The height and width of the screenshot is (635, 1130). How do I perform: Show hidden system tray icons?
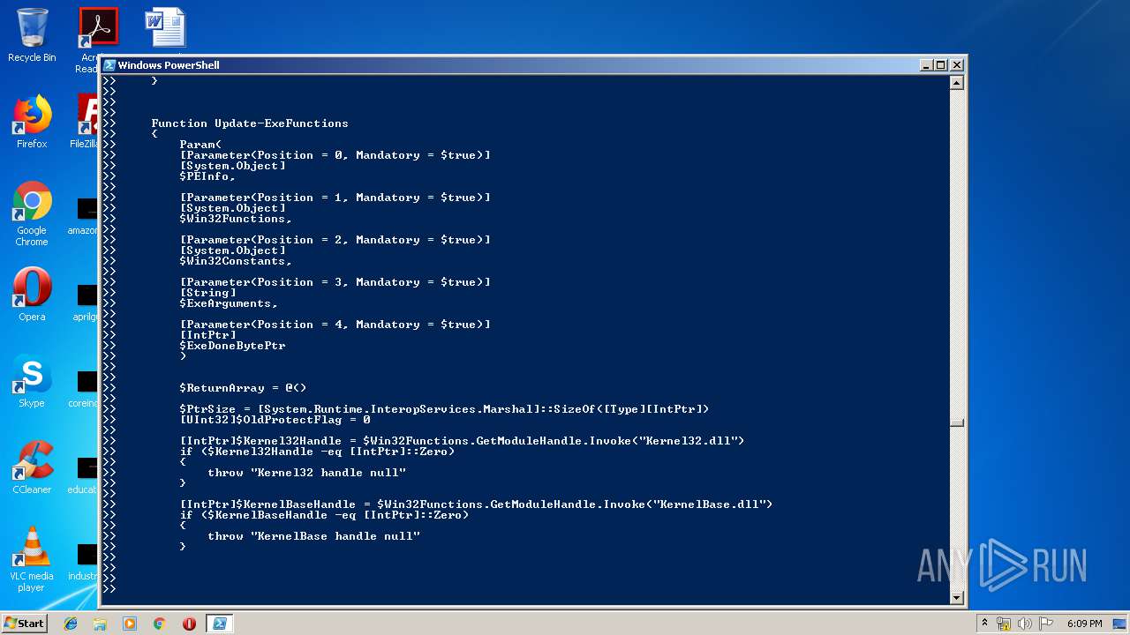(984, 624)
